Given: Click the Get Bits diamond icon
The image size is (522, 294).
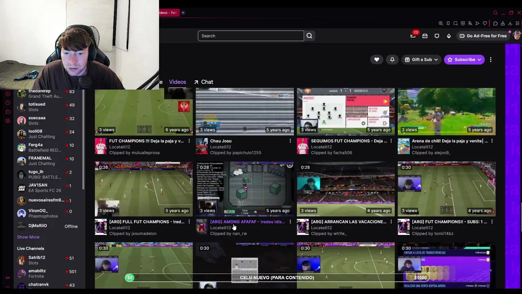Looking at the screenshot, I should pos(449,36).
